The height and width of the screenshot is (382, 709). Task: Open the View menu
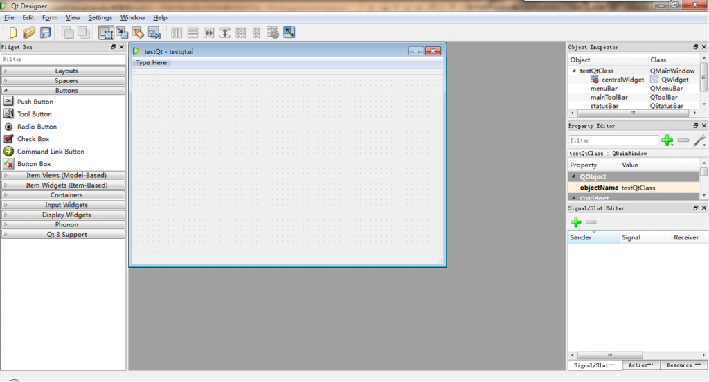(73, 17)
